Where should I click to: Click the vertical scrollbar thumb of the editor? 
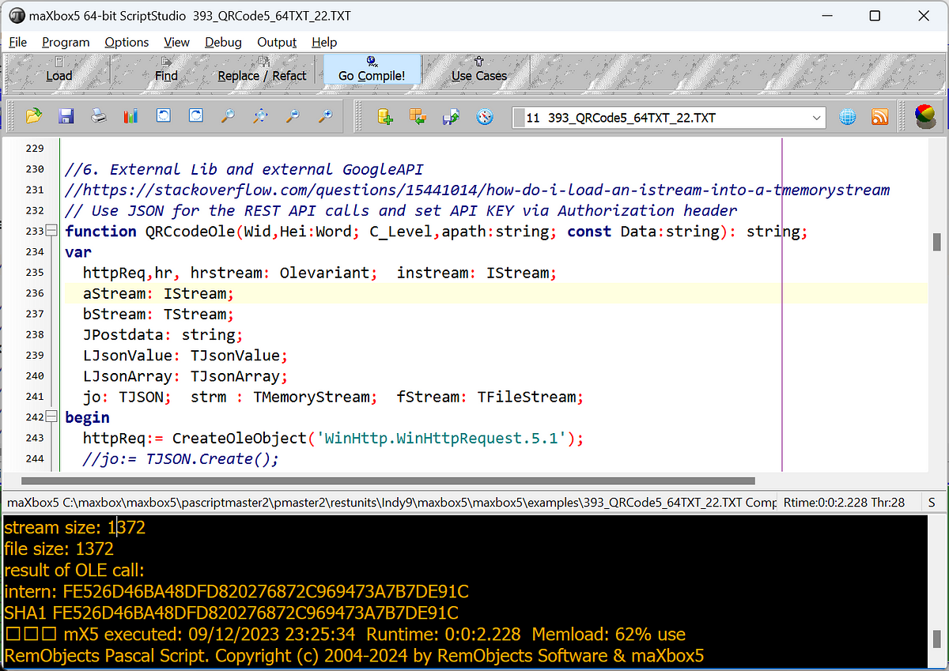pos(936,240)
